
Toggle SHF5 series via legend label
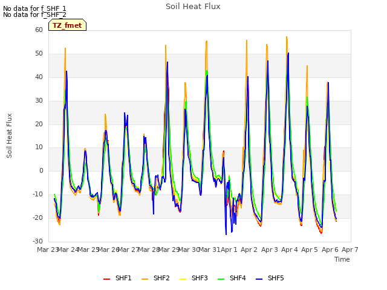pos(276,278)
